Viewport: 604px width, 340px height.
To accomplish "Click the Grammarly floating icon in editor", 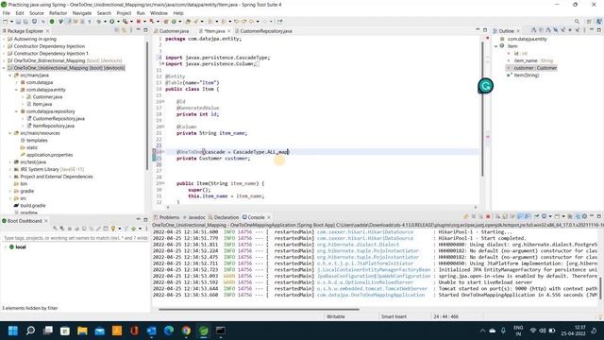I will 485,86.
